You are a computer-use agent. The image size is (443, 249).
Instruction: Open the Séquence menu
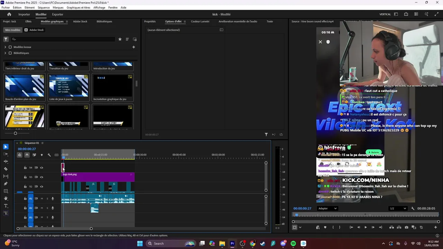tap(44, 8)
